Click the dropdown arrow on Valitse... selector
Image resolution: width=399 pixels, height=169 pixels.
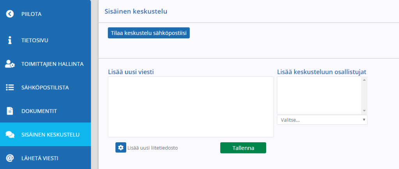[x=364, y=120]
